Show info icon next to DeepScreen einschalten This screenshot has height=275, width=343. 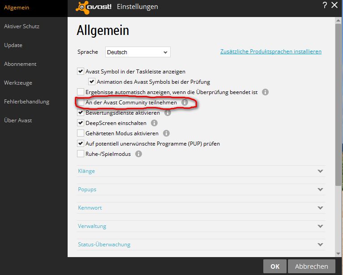[x=154, y=123]
